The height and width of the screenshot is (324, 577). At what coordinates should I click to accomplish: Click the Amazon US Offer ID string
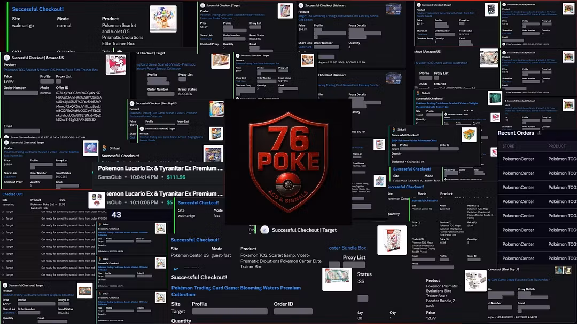(79, 107)
